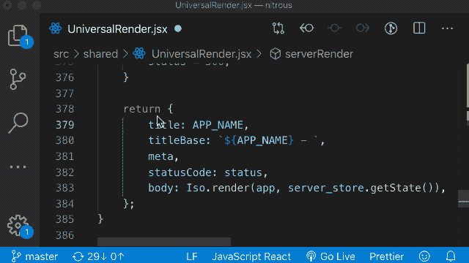The height and width of the screenshot is (263, 469).
Task: Synchronize changes 29 down 0 up
Action: pyautogui.click(x=98, y=256)
